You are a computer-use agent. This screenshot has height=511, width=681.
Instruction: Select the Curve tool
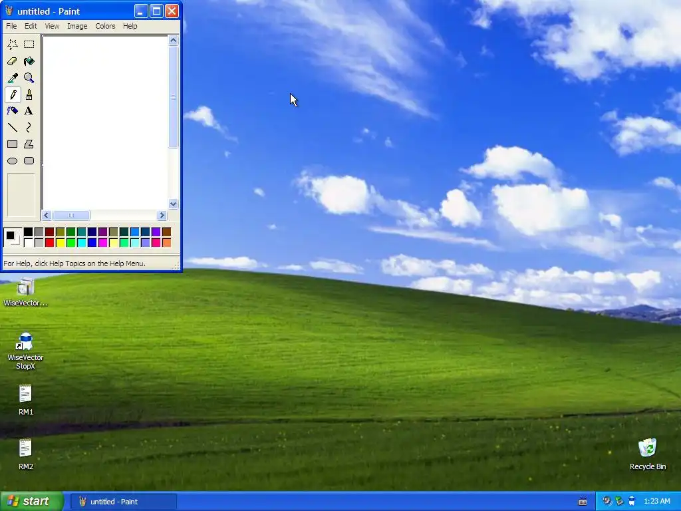point(29,127)
